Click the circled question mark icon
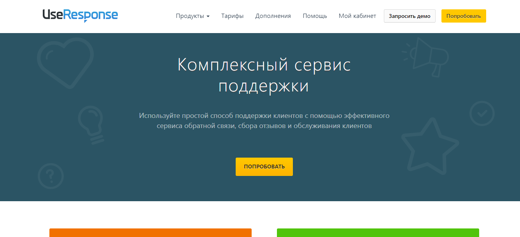The image size is (520, 237). [x=51, y=176]
